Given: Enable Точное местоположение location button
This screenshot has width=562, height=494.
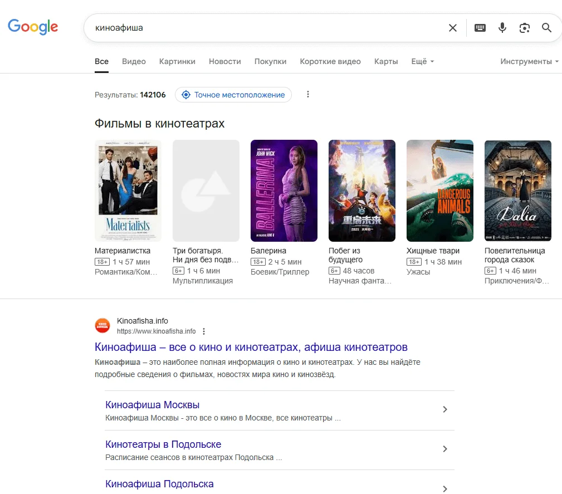Looking at the screenshot, I should [x=233, y=95].
